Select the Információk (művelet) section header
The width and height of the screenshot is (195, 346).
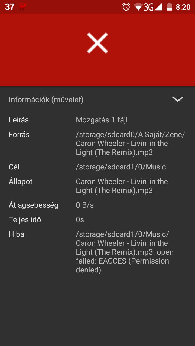pos(46,100)
